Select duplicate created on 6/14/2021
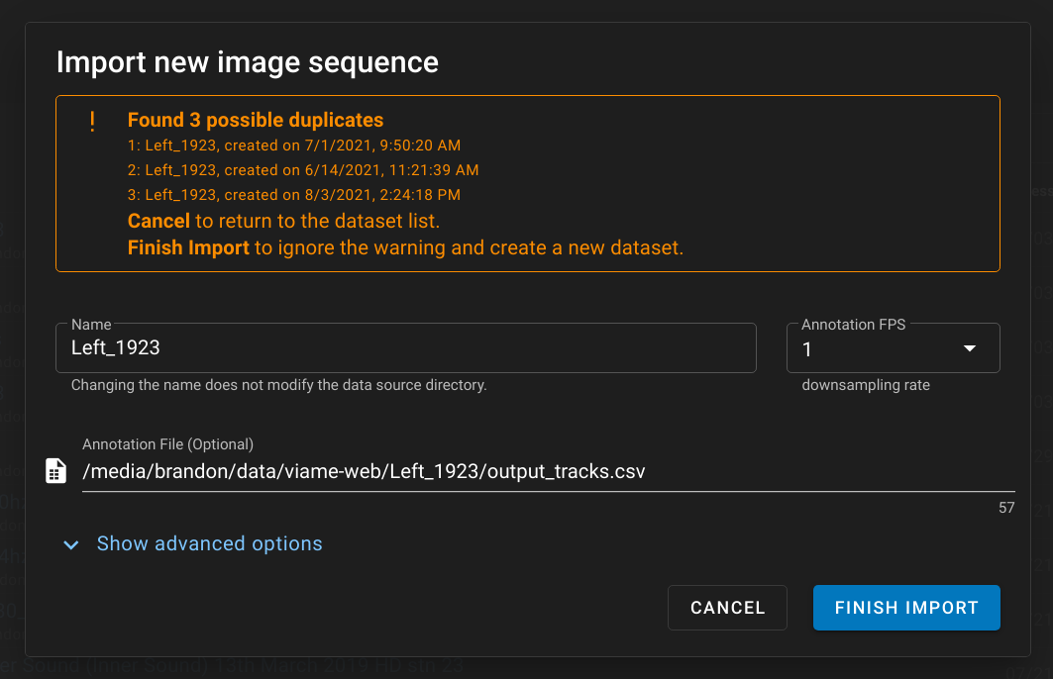The width and height of the screenshot is (1053, 679). (300, 169)
